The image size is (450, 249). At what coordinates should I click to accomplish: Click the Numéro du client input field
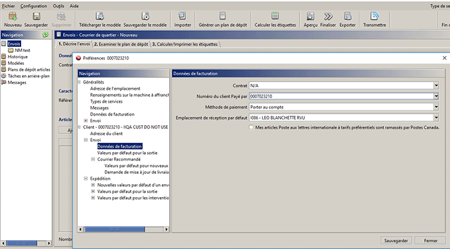[341, 96]
